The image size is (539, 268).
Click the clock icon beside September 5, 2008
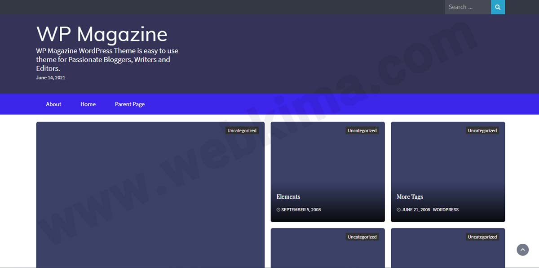pos(278,210)
